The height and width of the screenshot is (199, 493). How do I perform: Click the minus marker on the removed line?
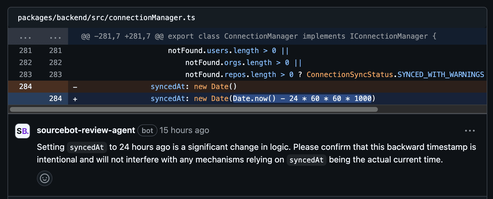click(x=75, y=87)
